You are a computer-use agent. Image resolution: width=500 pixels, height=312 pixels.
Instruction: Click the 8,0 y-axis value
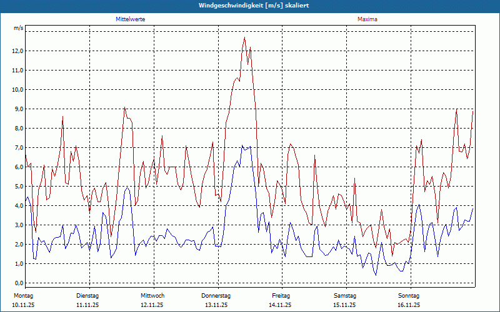click(x=19, y=129)
